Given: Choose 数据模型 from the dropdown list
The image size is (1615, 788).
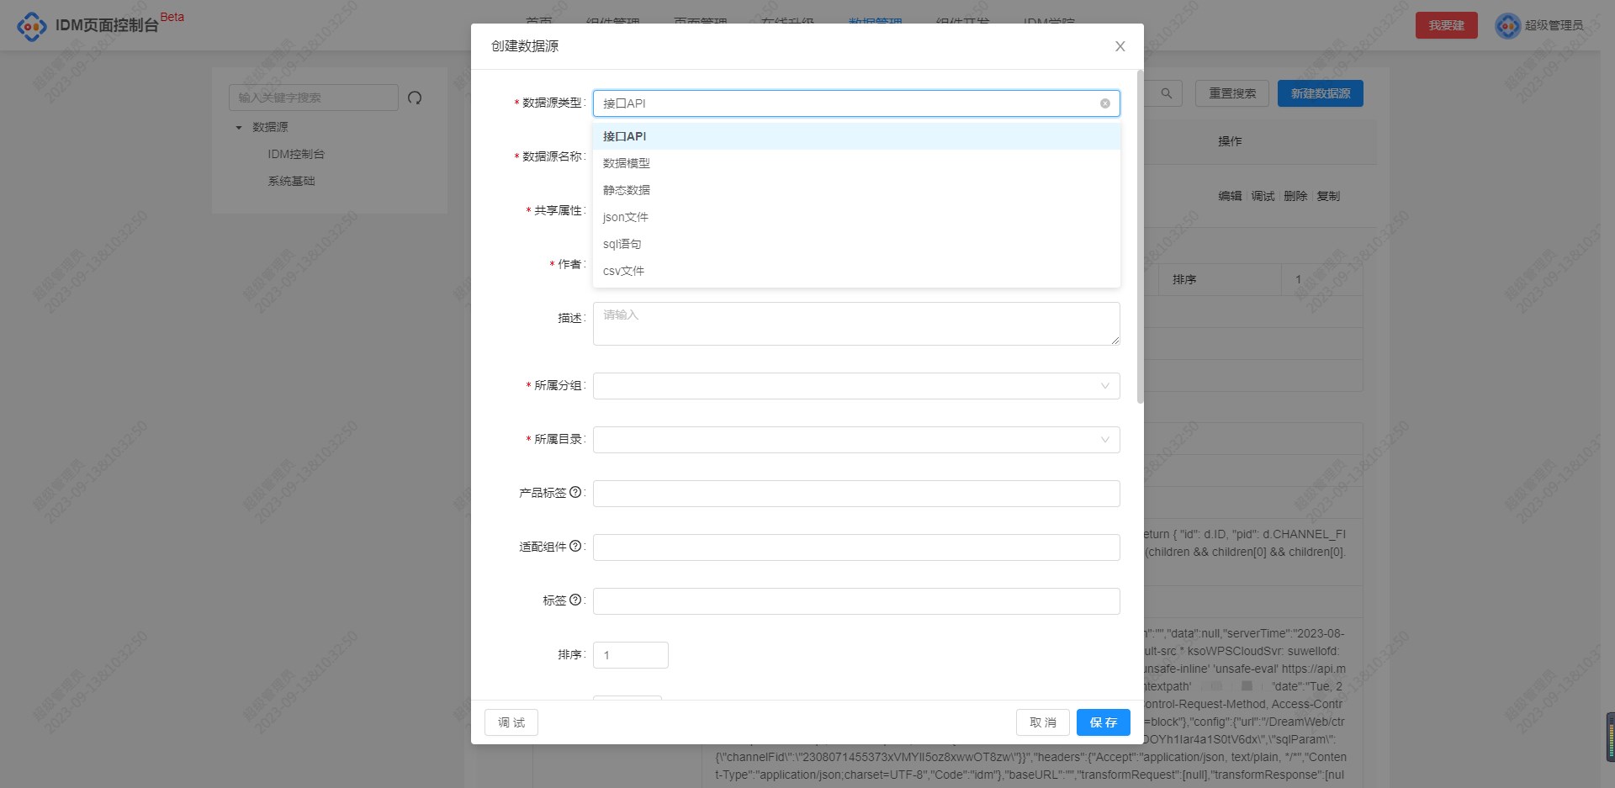Looking at the screenshot, I should pos(856,163).
